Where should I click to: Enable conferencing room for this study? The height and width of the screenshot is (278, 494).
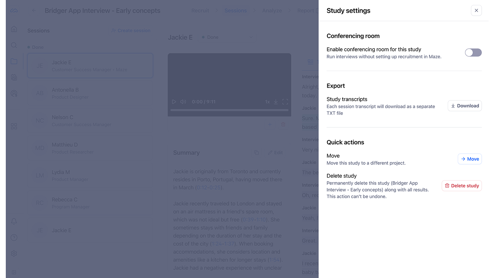click(x=473, y=53)
